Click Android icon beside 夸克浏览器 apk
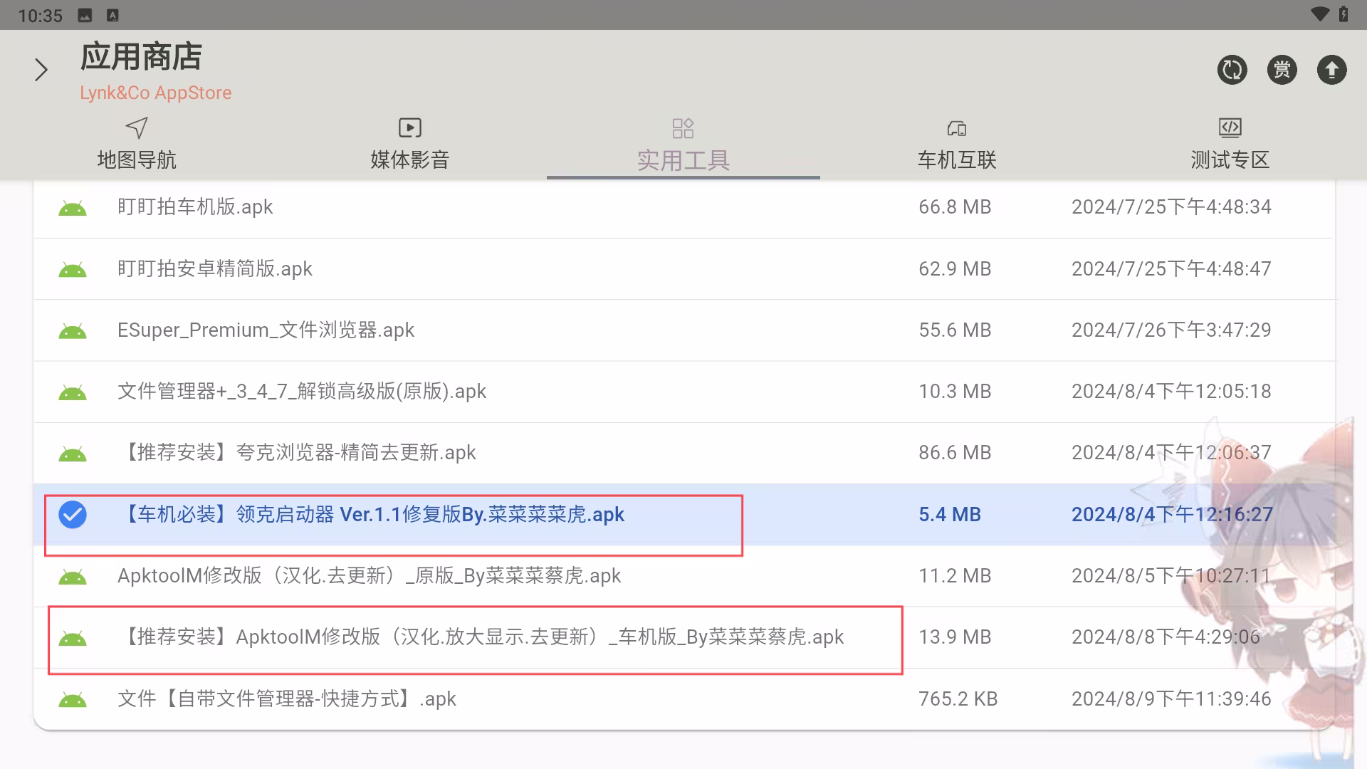Screen dimensions: 1367x769 [73, 453]
